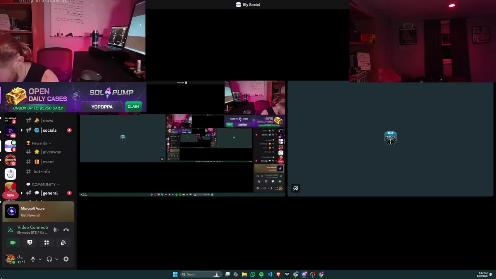Image resolution: width=496 pixels, height=279 pixels.
Task: Click the taskbar clock showing 1:12 AM
Action: point(483,274)
